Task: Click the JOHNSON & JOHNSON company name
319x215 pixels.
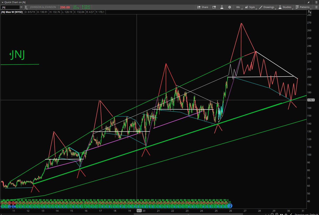Action: click(x=43, y=7)
